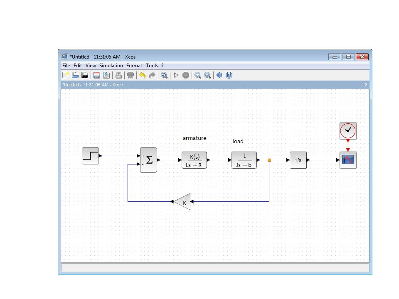Screen dimensions: 399x299
Task: Open the ? help menu
Action: pos(163,66)
